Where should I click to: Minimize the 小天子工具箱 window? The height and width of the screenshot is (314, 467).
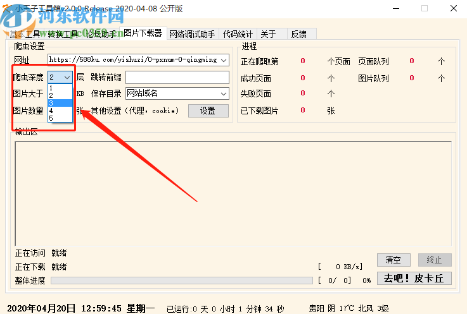click(396, 8)
